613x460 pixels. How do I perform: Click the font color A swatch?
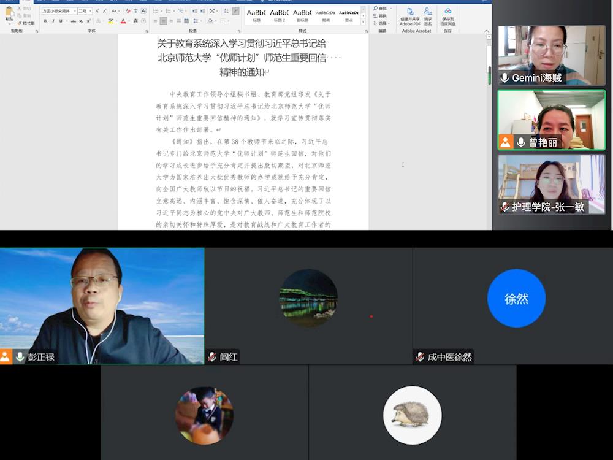tap(123, 21)
